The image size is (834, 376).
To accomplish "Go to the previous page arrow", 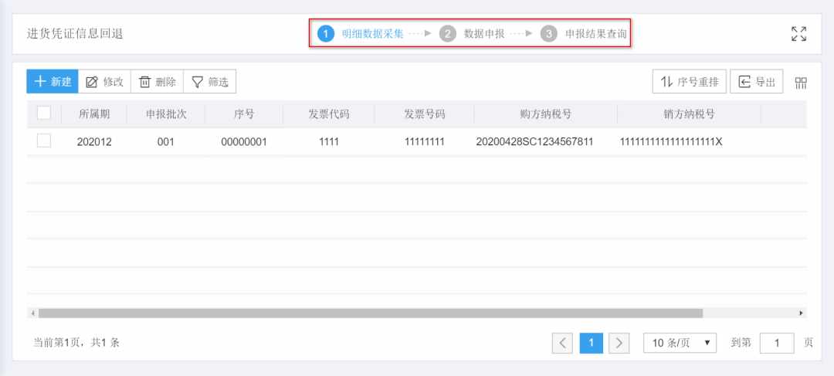I will tap(562, 343).
